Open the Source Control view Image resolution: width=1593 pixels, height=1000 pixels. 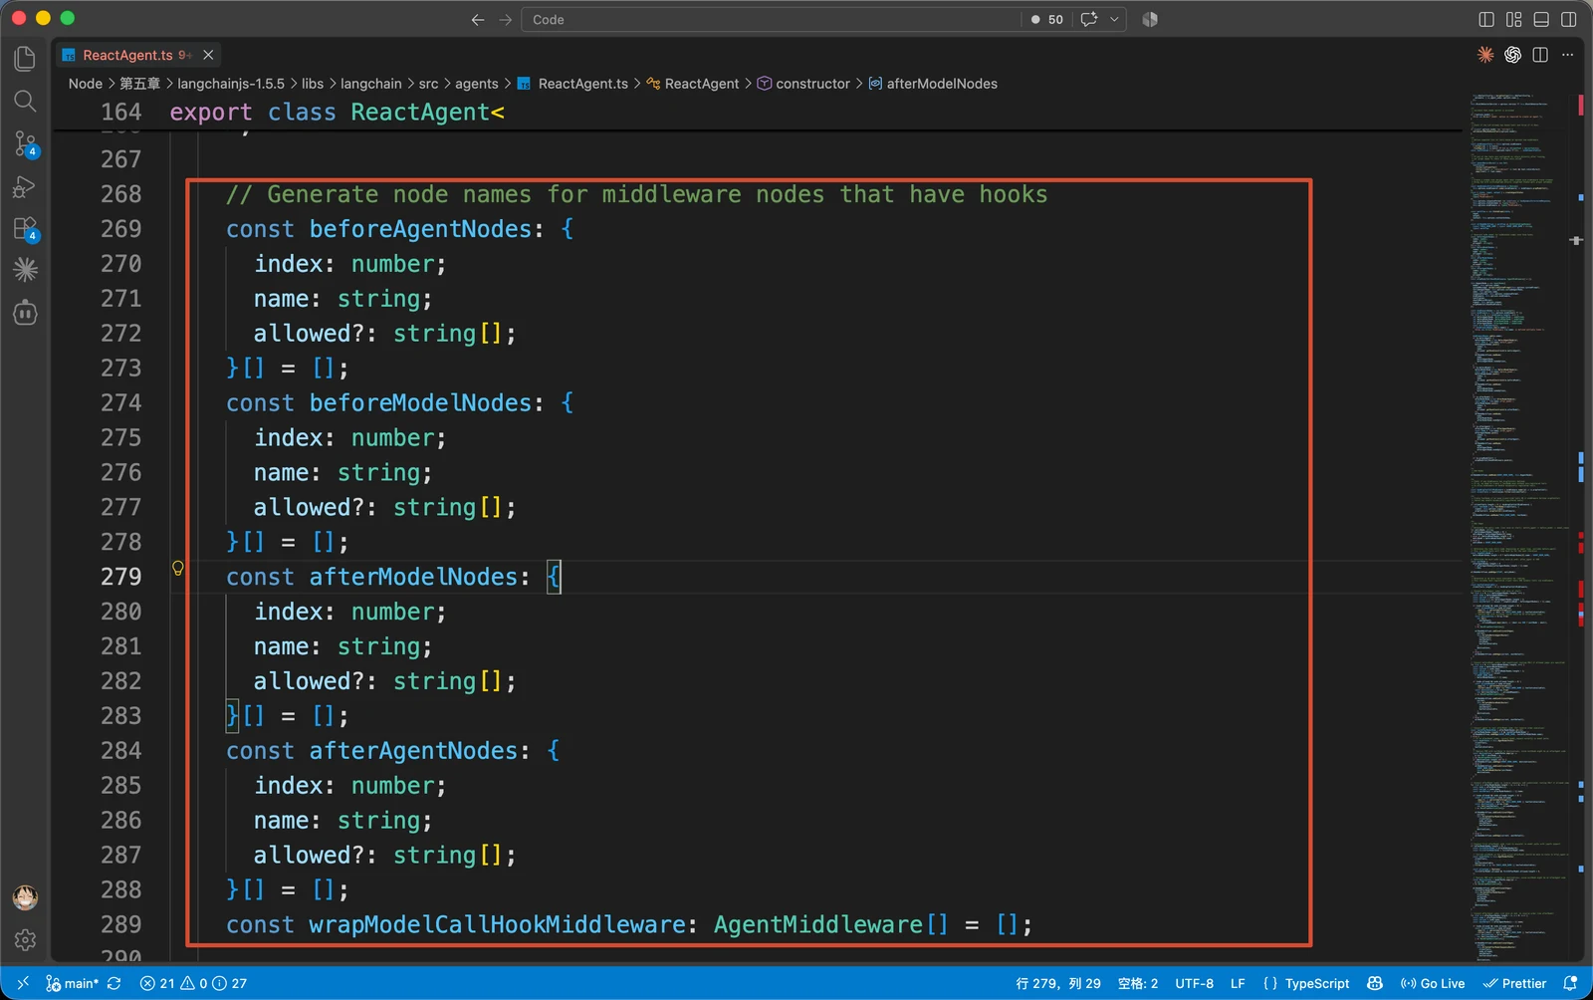(x=25, y=143)
